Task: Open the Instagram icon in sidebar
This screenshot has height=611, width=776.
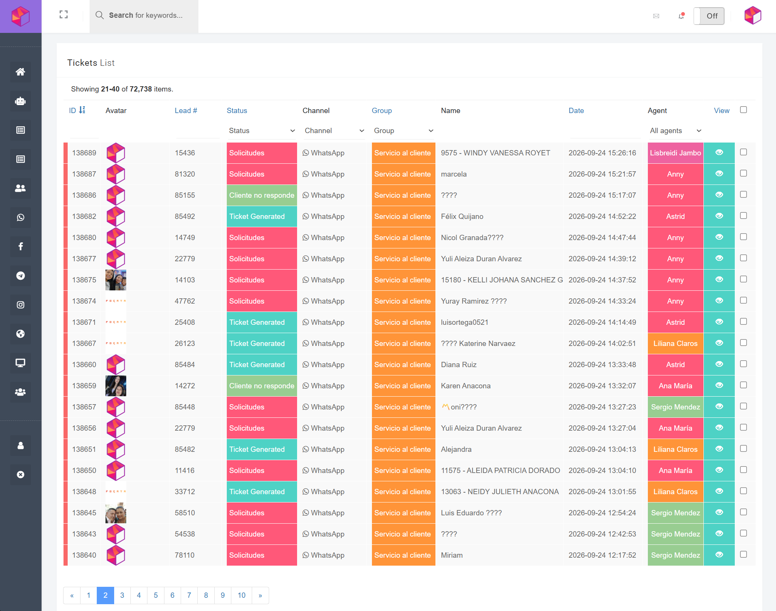Action: 20,305
